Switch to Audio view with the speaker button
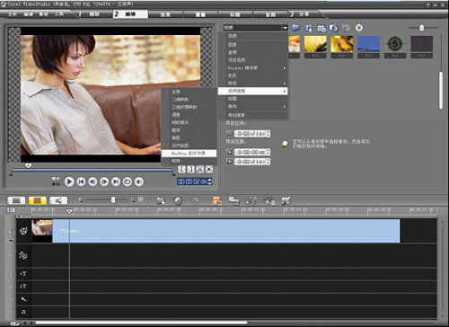The image size is (449, 327). click(58, 200)
